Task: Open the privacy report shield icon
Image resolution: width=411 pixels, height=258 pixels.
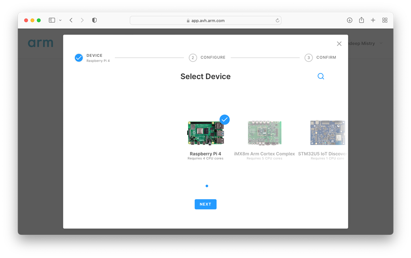Action: [x=95, y=20]
